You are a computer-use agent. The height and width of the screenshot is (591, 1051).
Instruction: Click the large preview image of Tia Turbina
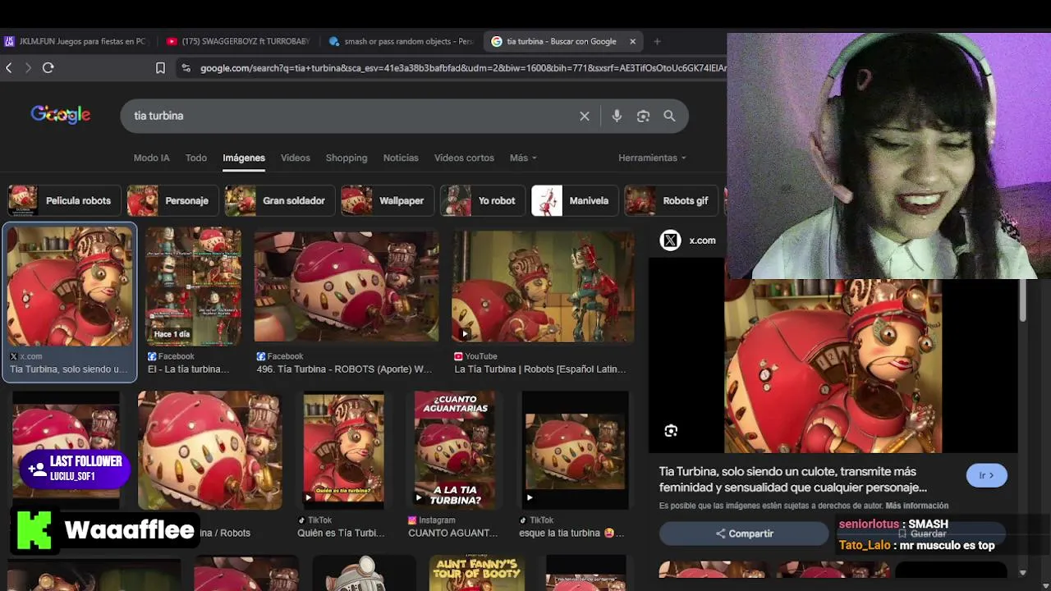[833, 366]
